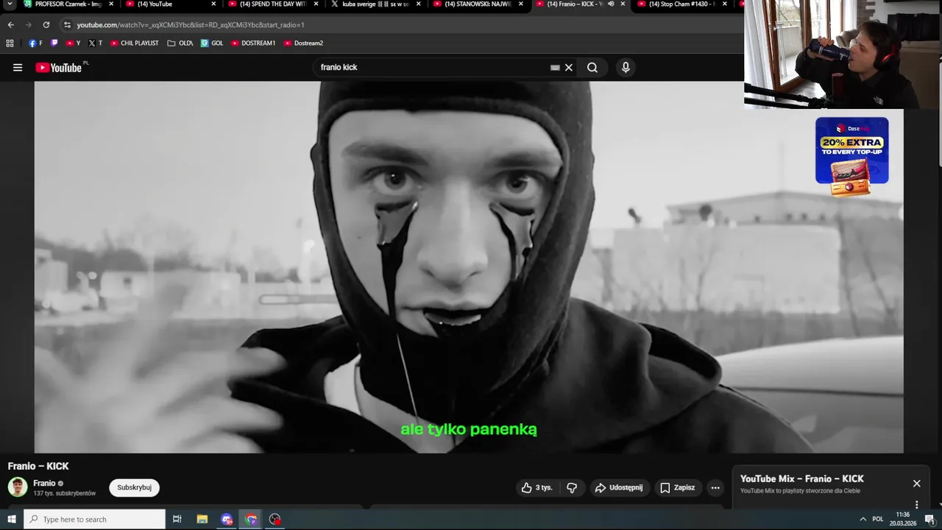Viewport: 942px width, 530px height.
Task: Open the Windows Start menu
Action: coord(11,519)
